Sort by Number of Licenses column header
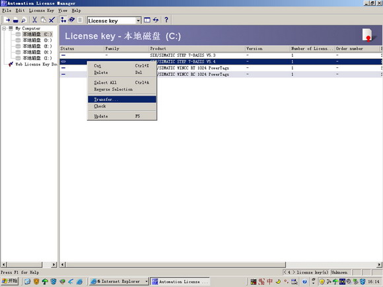 312,49
